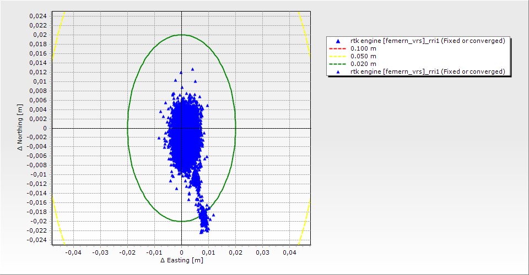Image resolution: width=529 pixels, height=275 pixels.
Task: Click first "rtk engine [femern_vrs]_rri1" legend text
Action: pyautogui.click(x=428, y=41)
